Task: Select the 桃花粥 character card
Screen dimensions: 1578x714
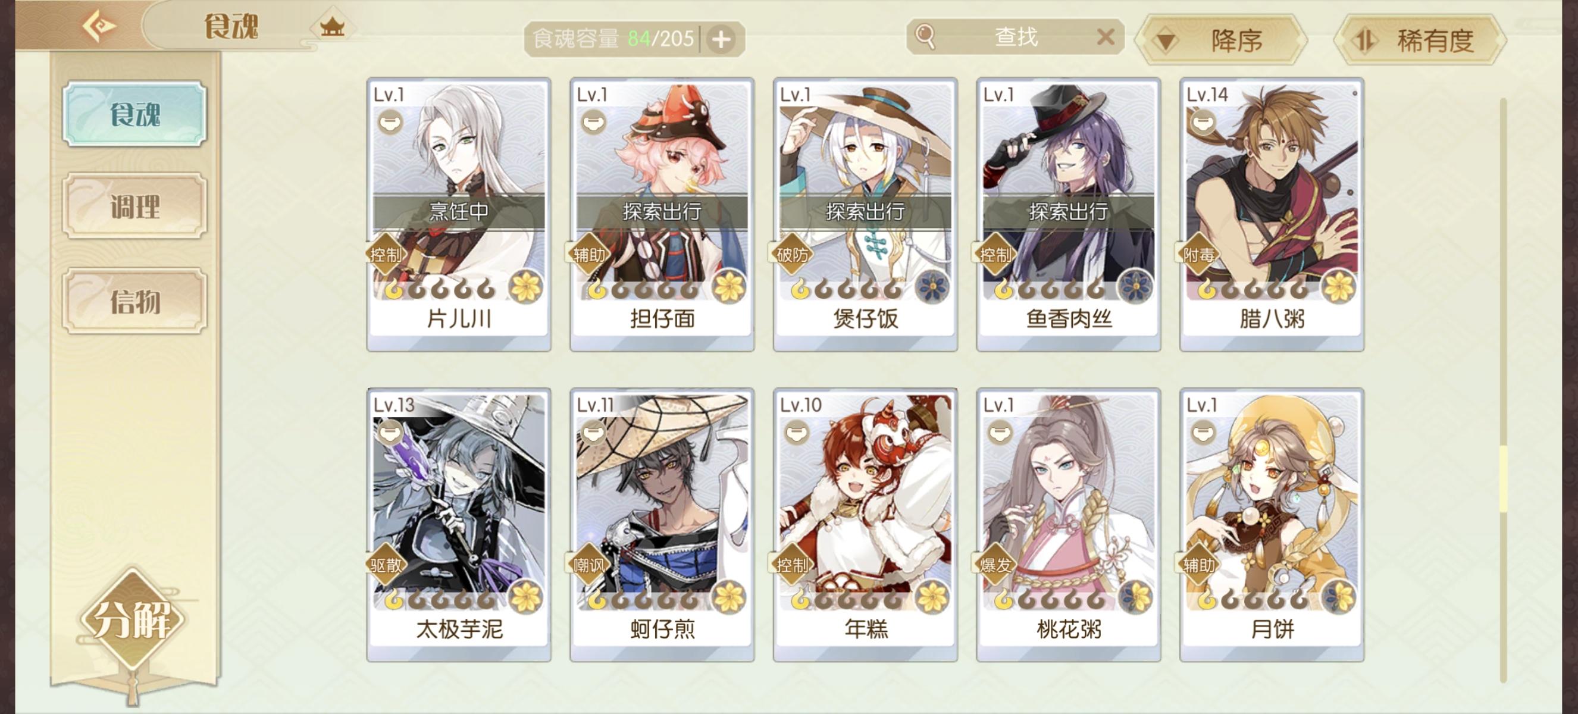Action: pos(1068,524)
